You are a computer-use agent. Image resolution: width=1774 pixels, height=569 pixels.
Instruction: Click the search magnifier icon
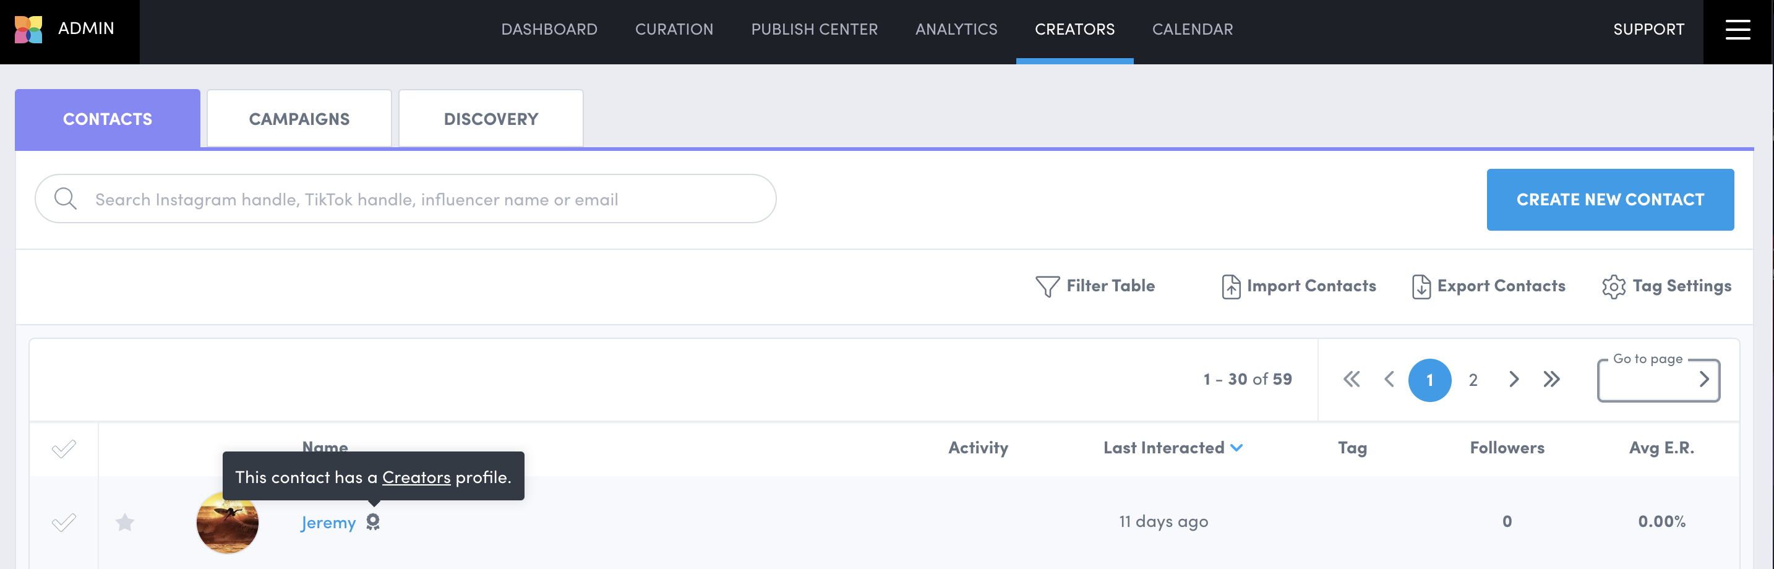pyautogui.click(x=66, y=199)
